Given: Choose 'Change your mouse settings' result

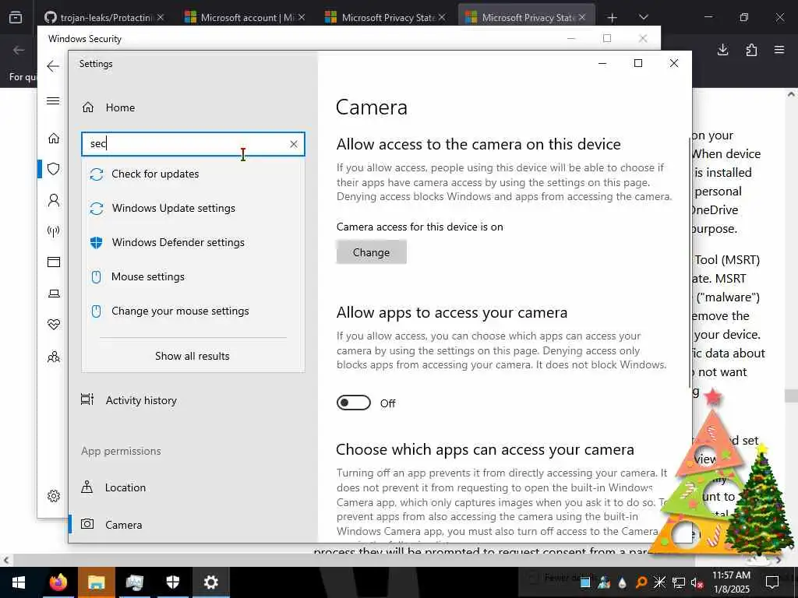Looking at the screenshot, I should click(x=193, y=311).
